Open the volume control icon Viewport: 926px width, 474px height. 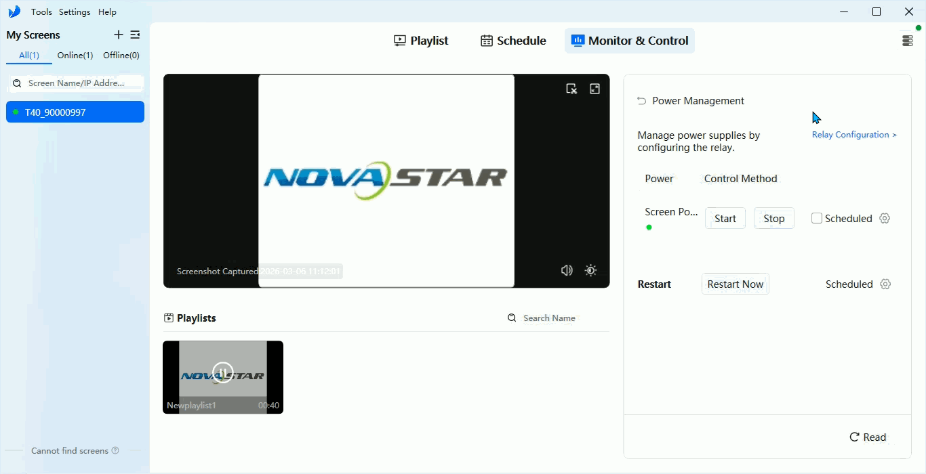(567, 270)
